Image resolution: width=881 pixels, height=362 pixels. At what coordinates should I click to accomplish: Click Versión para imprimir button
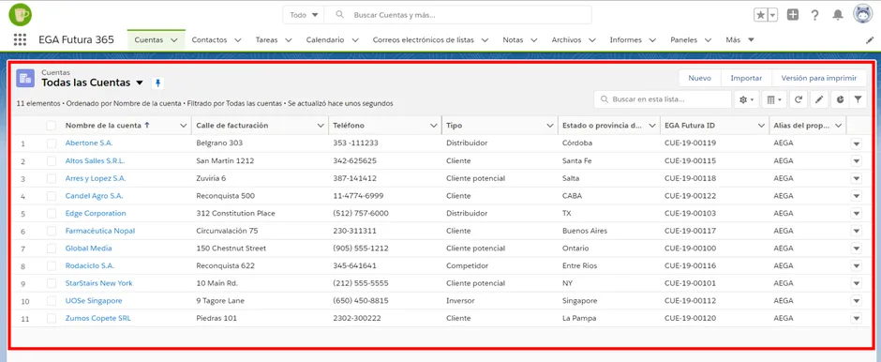818,78
